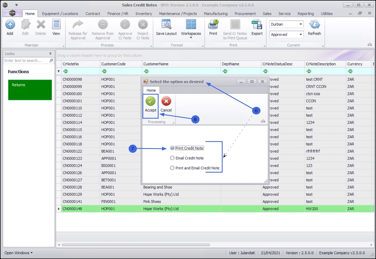The height and width of the screenshot is (259, 376).
Task: Click the quick access toolbar customize arrow
Action: click(x=16, y=5)
